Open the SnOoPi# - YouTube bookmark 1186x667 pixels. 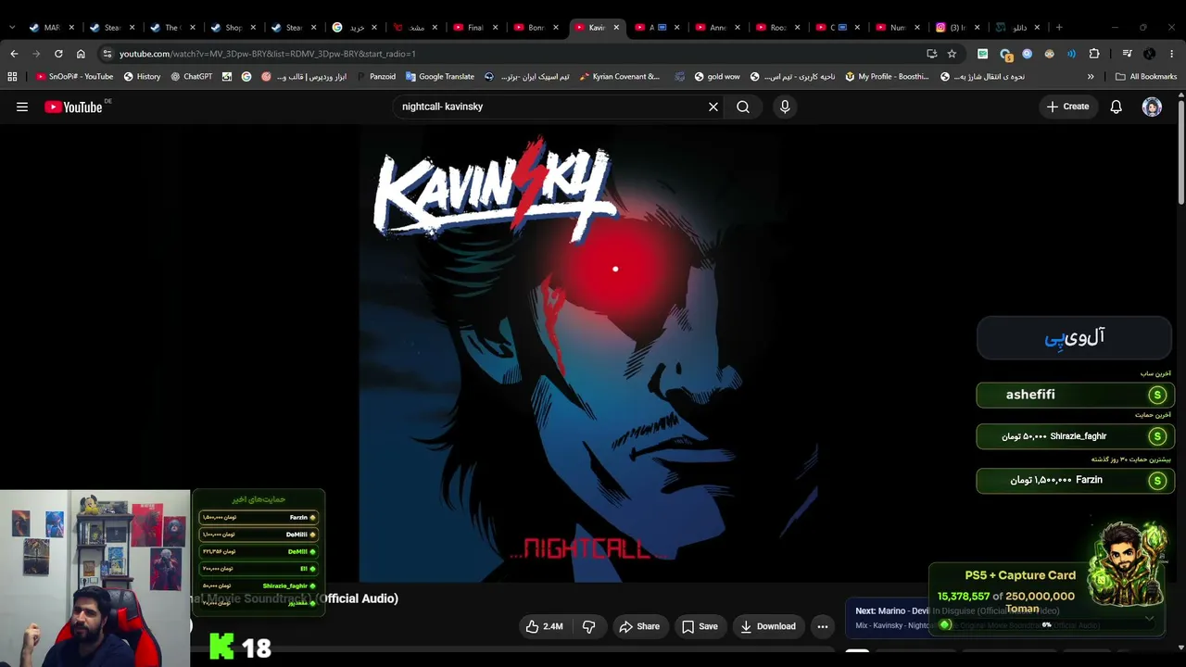[73, 77]
